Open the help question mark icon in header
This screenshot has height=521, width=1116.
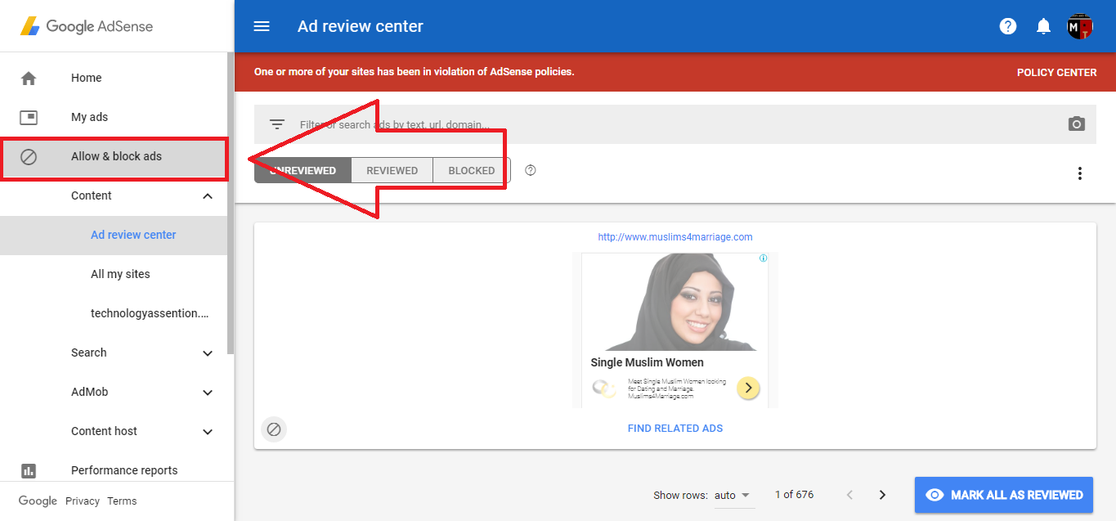click(1008, 26)
